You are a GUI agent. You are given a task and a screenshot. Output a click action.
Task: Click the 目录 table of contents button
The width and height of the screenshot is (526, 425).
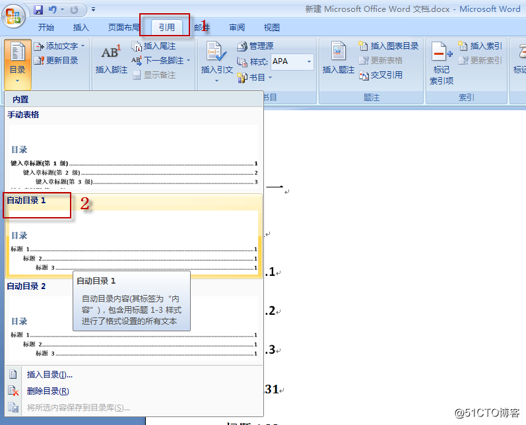[x=17, y=64]
